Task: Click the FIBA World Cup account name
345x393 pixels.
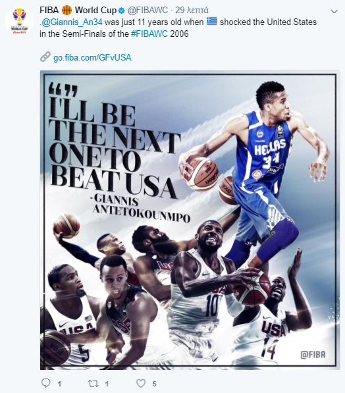Action: [78, 11]
